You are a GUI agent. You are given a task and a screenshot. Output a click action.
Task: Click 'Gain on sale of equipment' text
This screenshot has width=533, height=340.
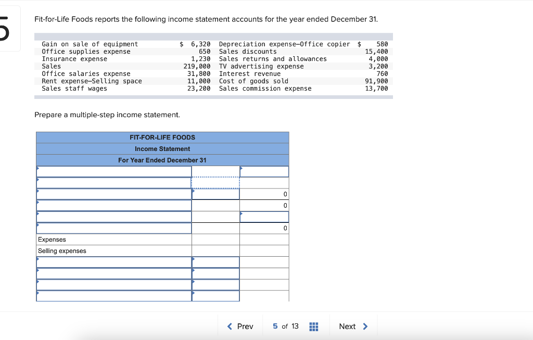(x=90, y=44)
